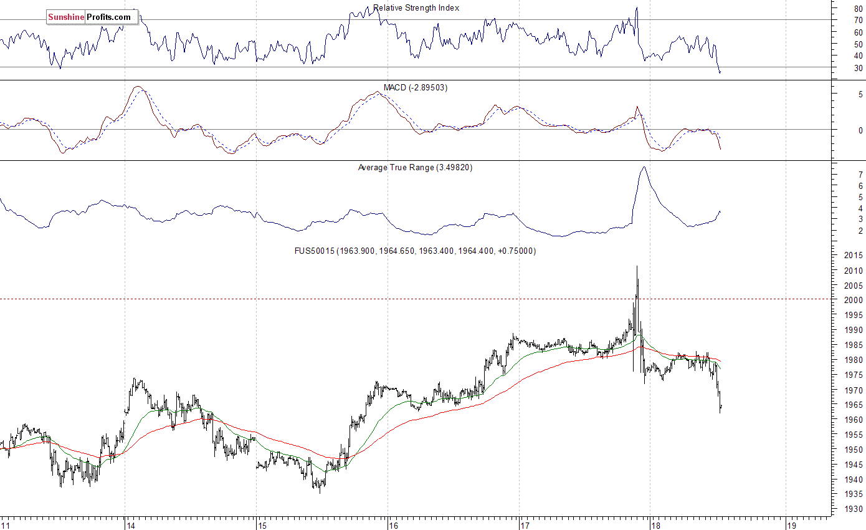This screenshot has height=530, width=866.
Task: Click date label 14 on time axis
Action: point(130,525)
